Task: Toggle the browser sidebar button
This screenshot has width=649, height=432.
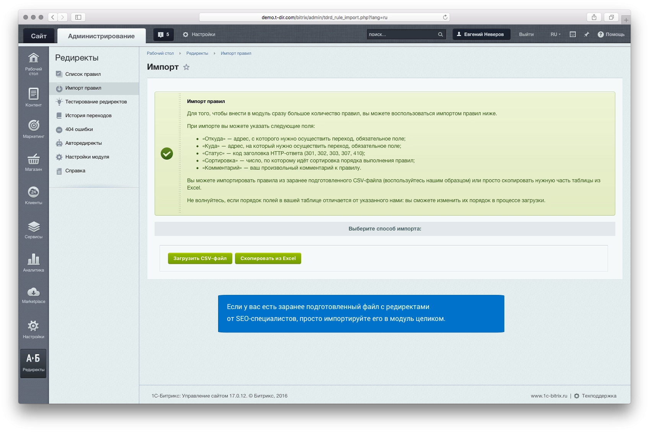Action: click(78, 17)
